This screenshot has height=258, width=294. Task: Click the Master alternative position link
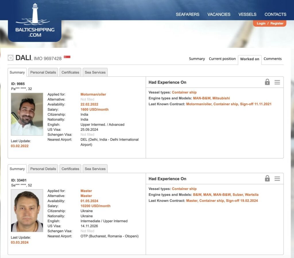click(x=86, y=196)
